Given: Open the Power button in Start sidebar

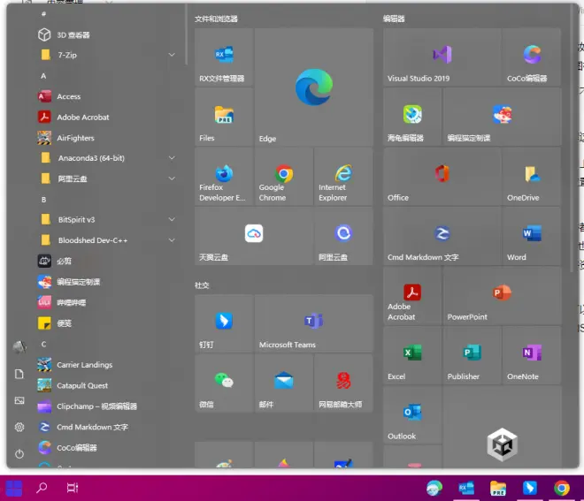Looking at the screenshot, I should coord(19,454).
